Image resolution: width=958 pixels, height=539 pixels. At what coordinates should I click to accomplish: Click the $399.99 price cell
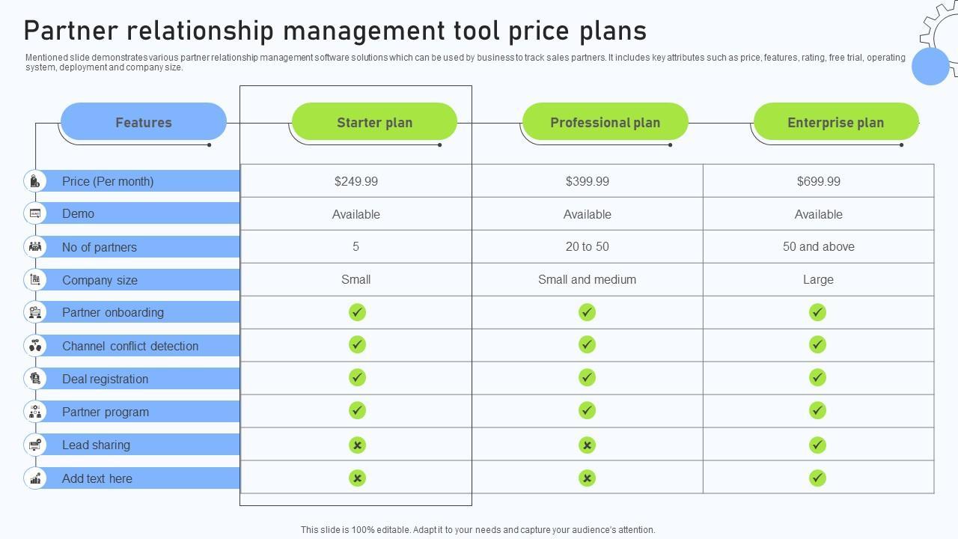tap(588, 181)
